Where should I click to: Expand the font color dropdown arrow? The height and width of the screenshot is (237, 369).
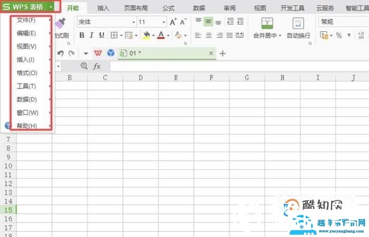[x=168, y=36]
